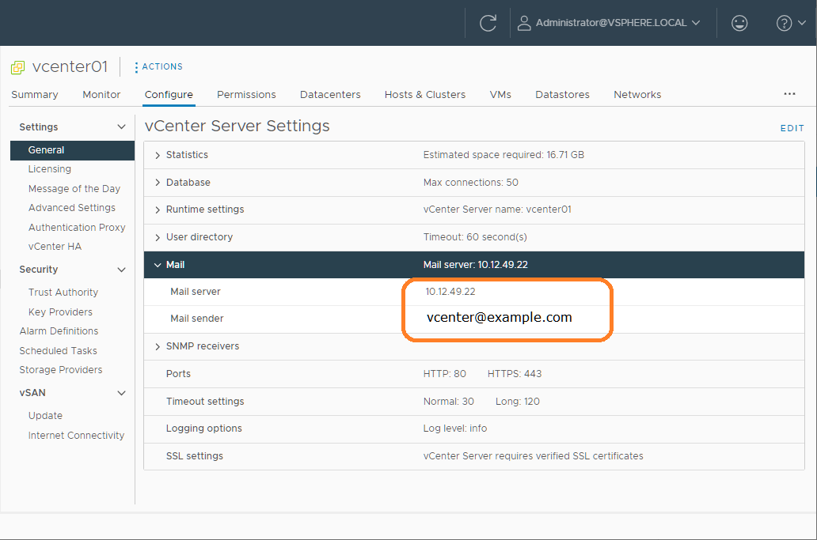Click the ACTIONS vertical dots icon
Image resolution: width=817 pixels, height=540 pixels.
136,67
